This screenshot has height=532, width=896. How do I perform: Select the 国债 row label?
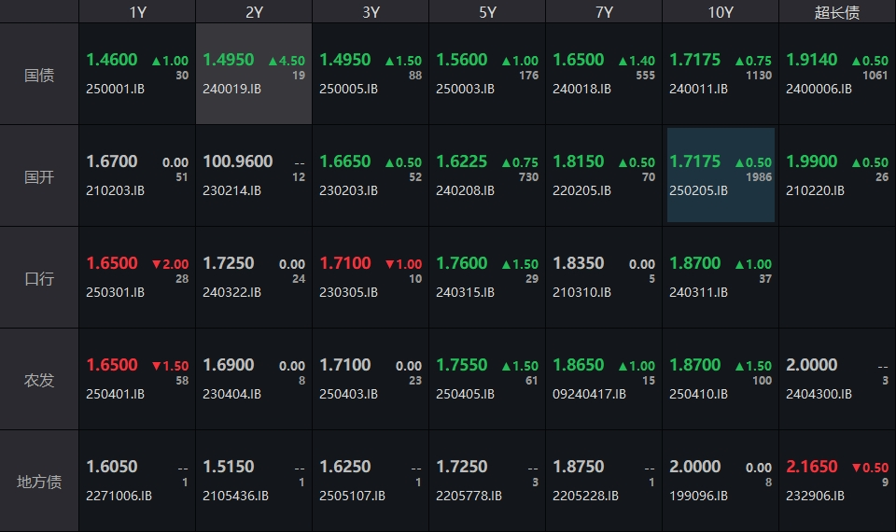point(39,75)
